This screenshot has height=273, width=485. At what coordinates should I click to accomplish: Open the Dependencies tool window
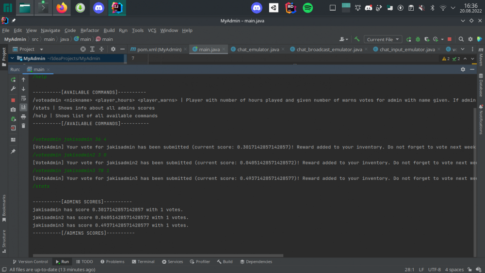tap(256, 261)
